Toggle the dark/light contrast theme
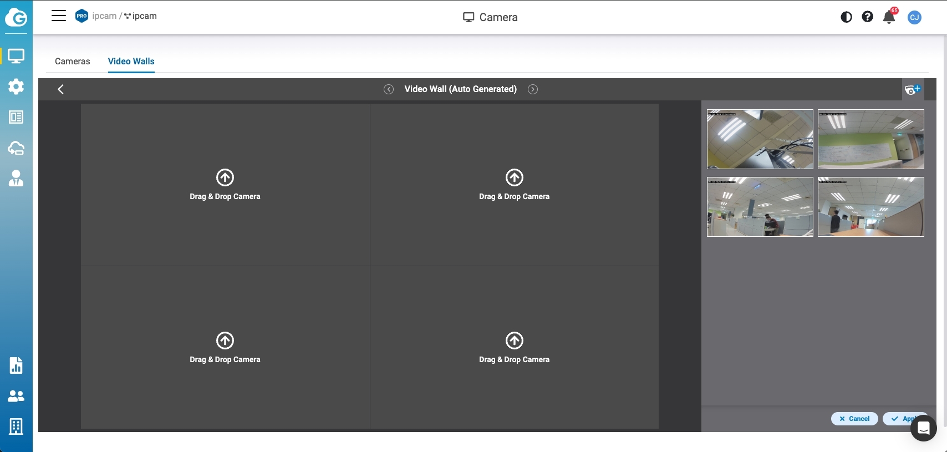The image size is (947, 452). (x=846, y=17)
